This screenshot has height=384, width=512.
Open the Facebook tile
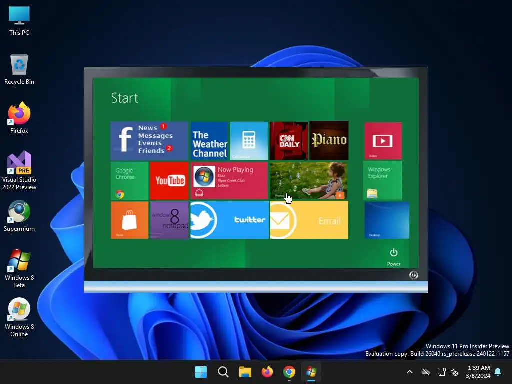(x=149, y=140)
